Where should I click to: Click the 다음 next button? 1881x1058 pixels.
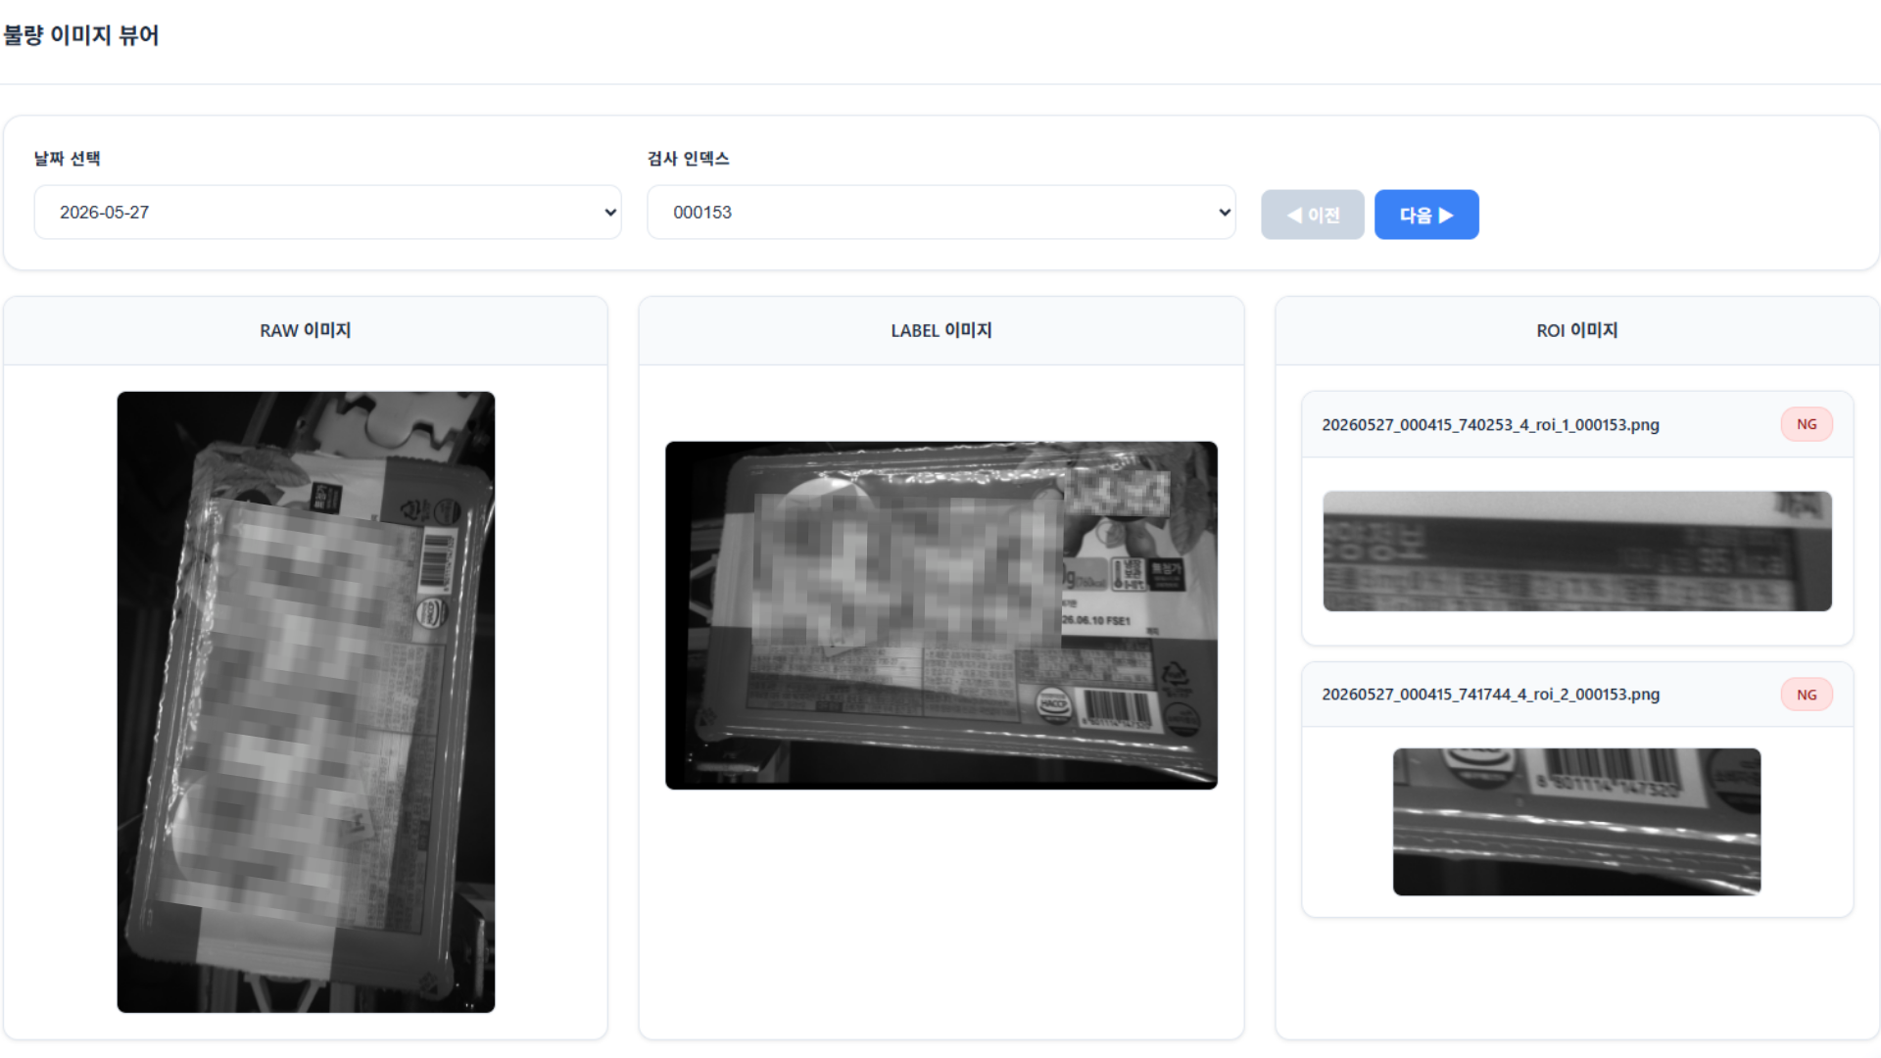click(x=1426, y=215)
